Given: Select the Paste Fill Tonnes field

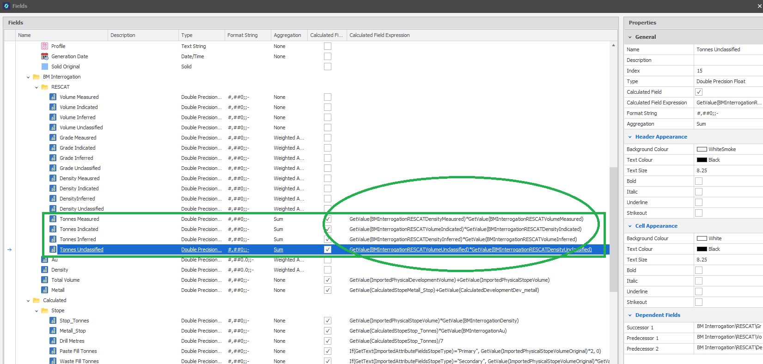Looking at the screenshot, I should tap(78, 351).
